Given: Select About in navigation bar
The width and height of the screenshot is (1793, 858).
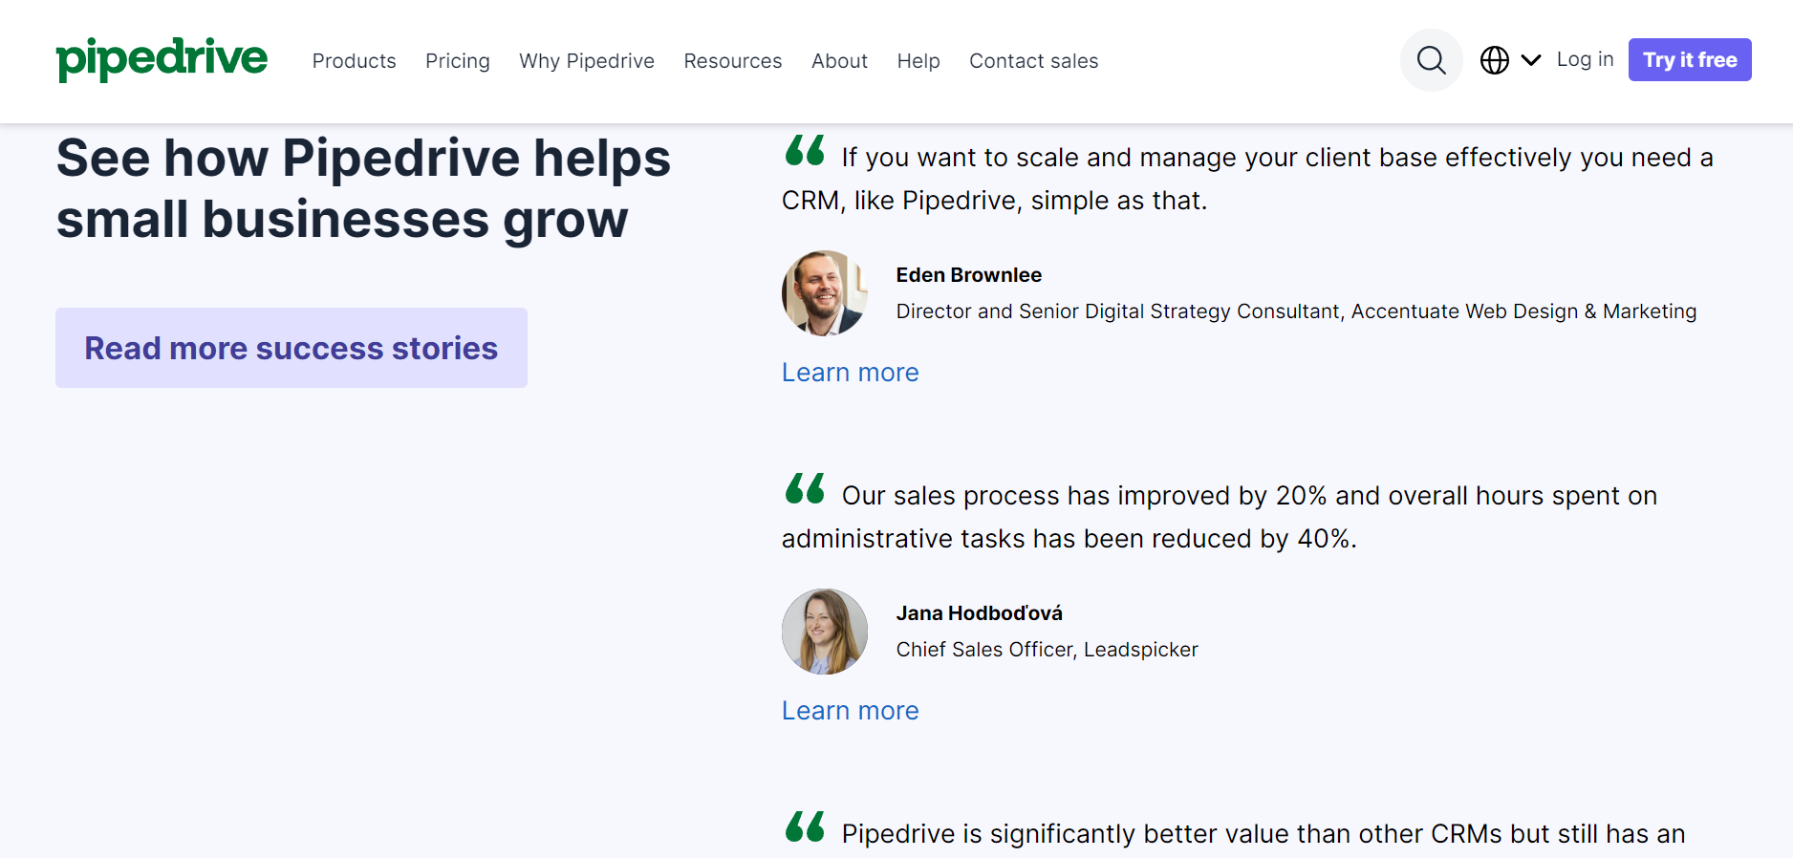Looking at the screenshot, I should [839, 61].
